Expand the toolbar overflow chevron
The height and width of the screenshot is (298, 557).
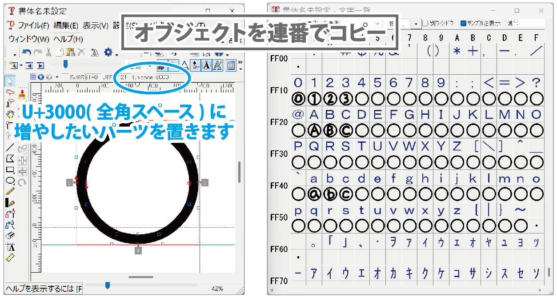point(240,62)
